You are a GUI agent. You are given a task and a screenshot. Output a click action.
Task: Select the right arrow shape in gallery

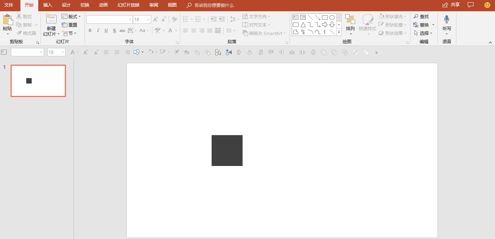point(325,25)
